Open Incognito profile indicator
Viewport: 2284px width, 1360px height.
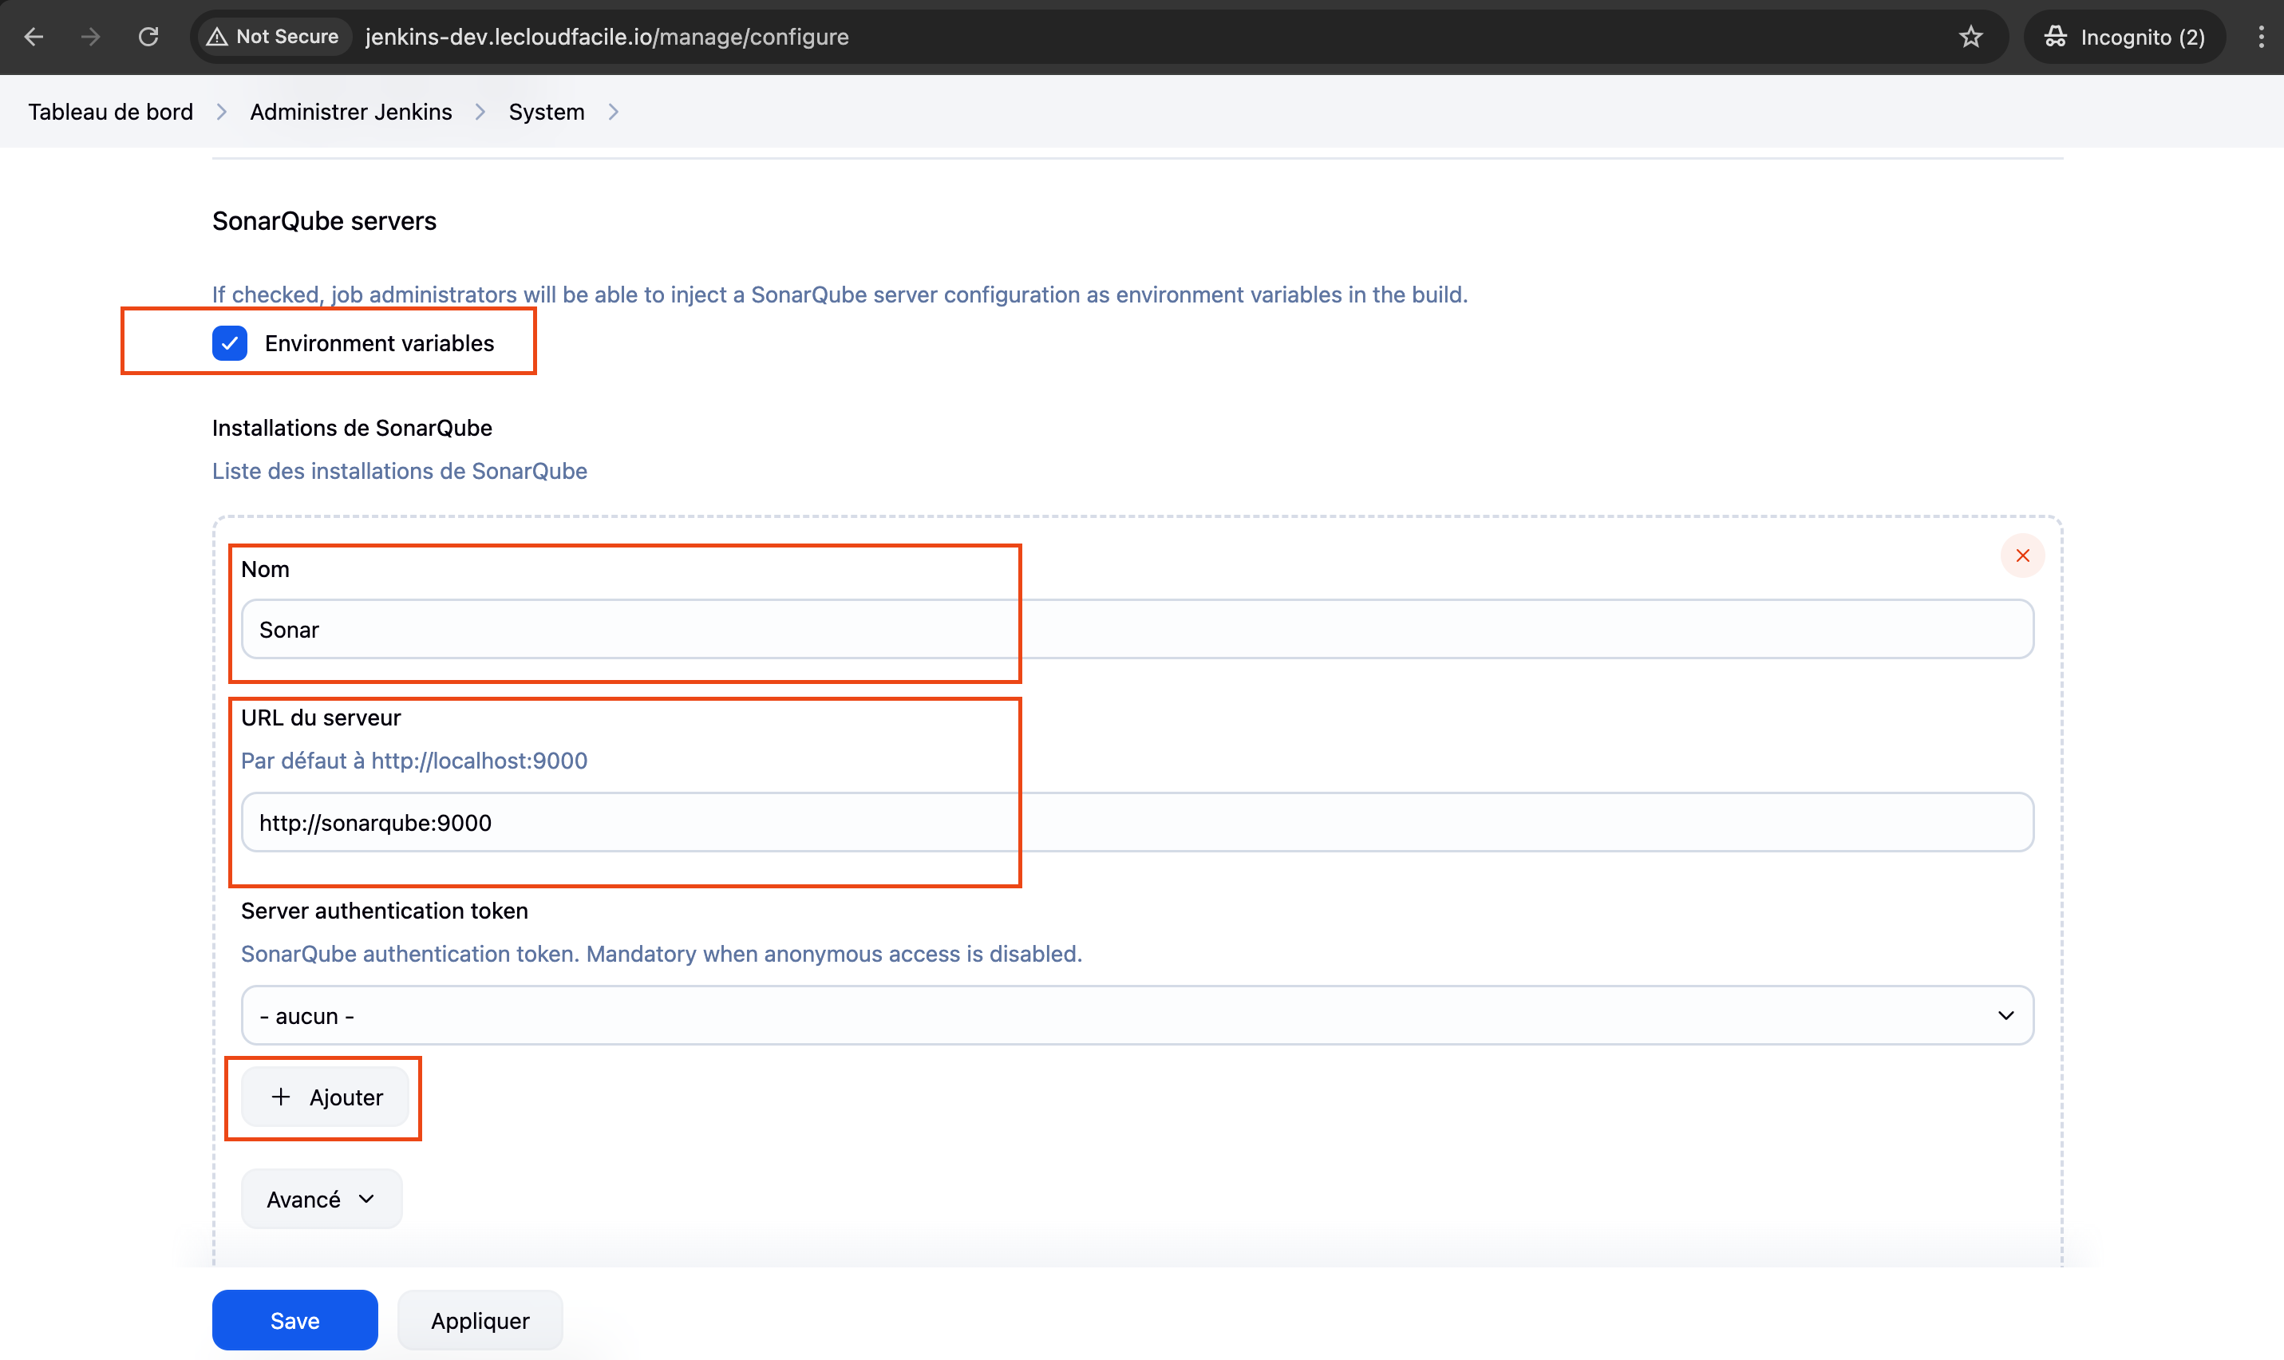coord(2124,37)
